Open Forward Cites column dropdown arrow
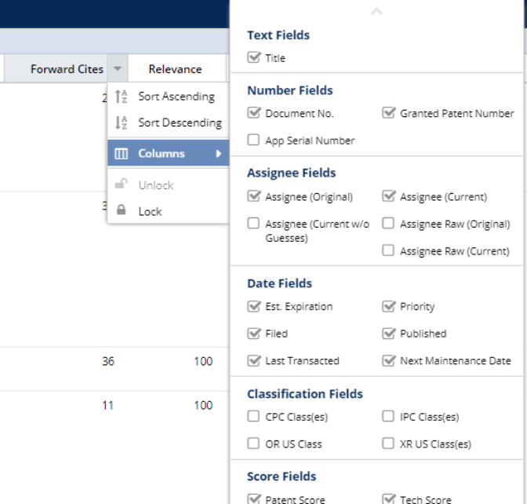The width and height of the screenshot is (527, 504). [118, 68]
